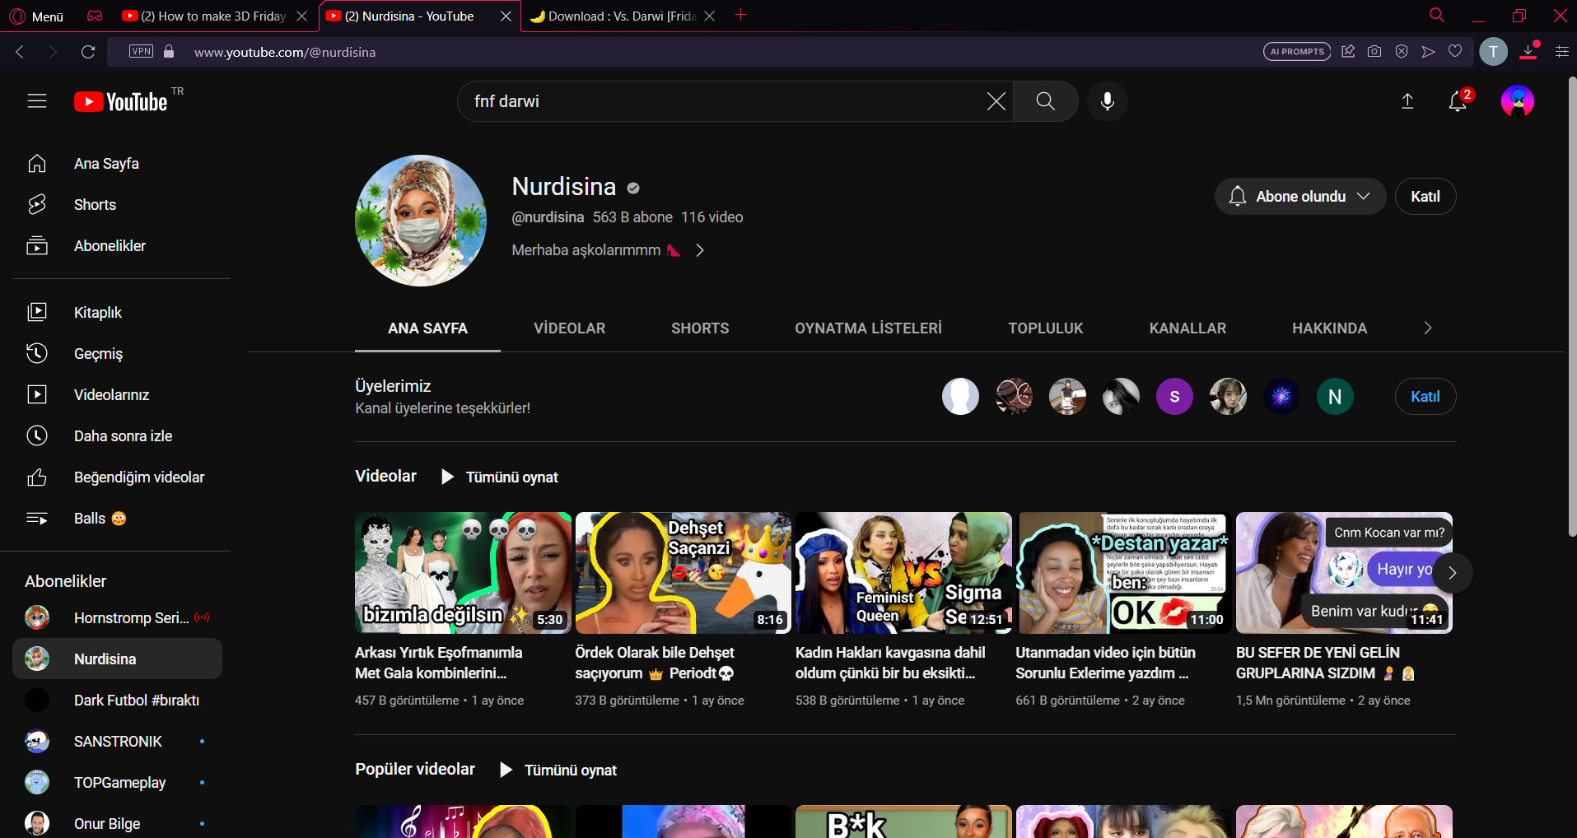The image size is (1577, 838).
Task: Expand the Abone olundu subscription dropdown
Action: [x=1300, y=197]
